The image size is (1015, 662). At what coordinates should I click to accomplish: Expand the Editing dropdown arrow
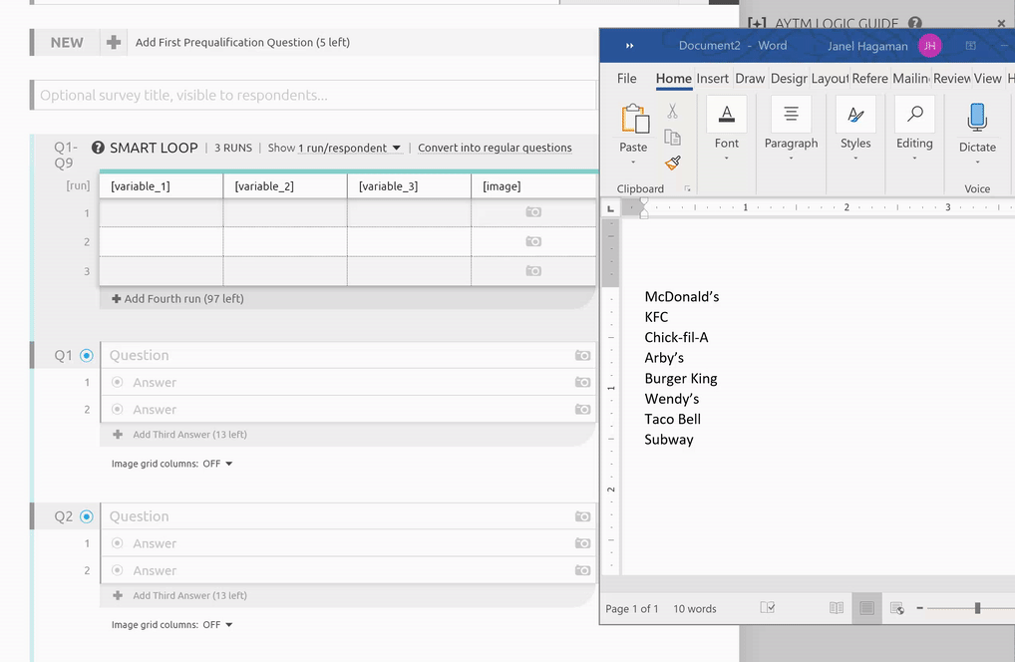914,158
